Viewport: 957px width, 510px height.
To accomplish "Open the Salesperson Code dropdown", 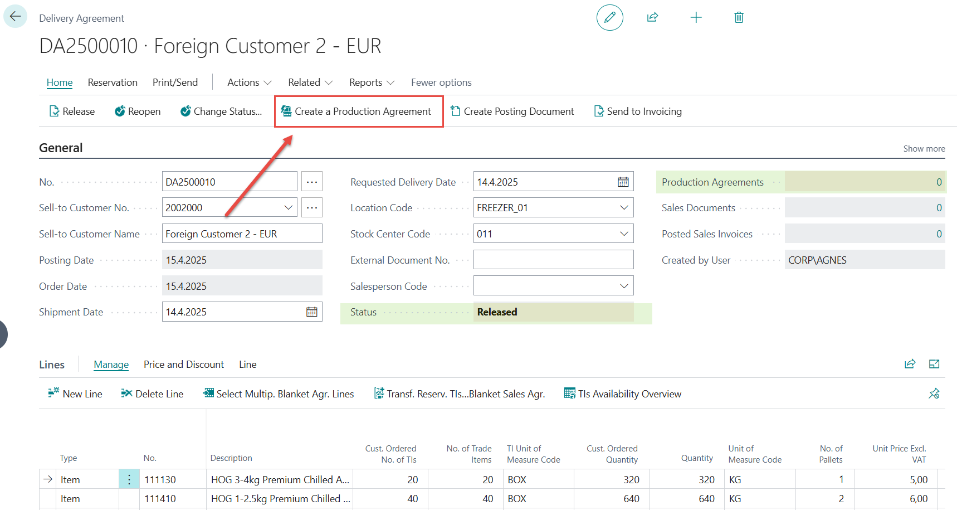I will pos(624,286).
